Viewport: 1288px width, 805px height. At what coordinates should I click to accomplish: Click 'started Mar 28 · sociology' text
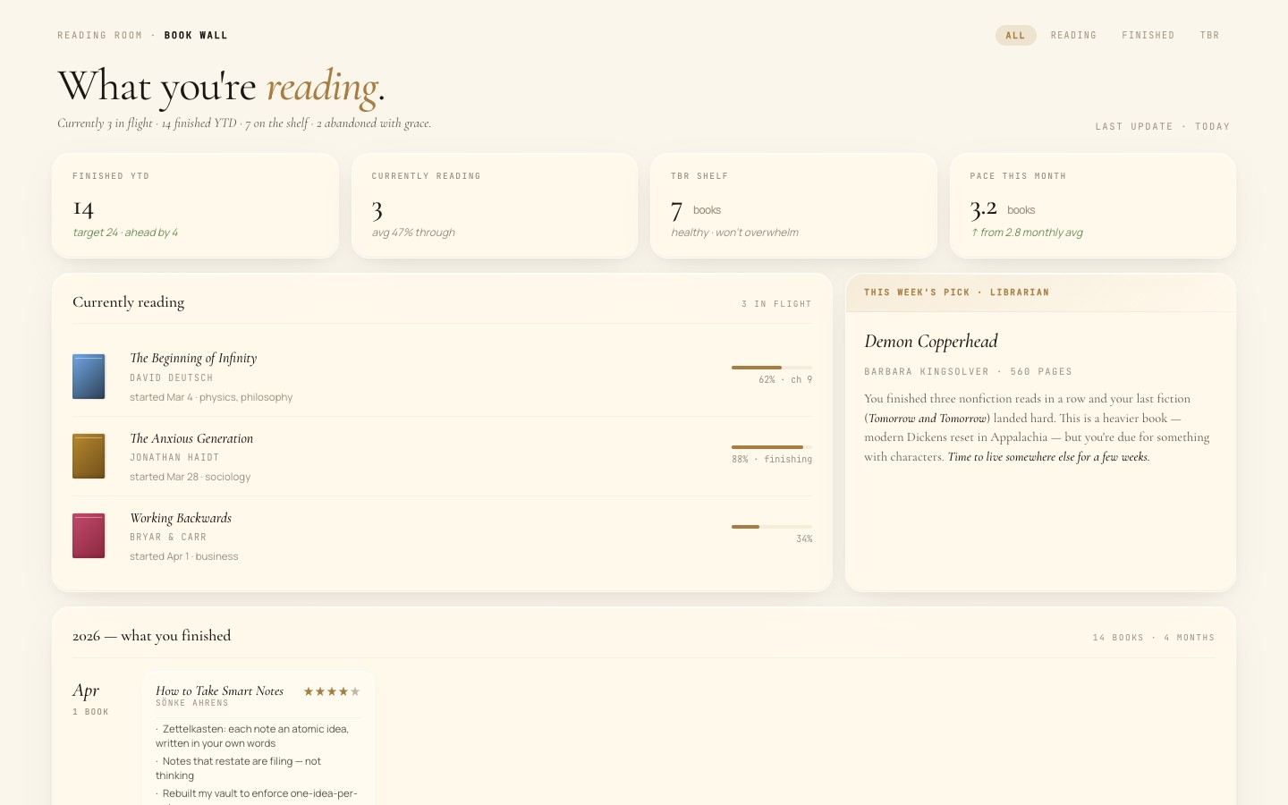pos(191,477)
